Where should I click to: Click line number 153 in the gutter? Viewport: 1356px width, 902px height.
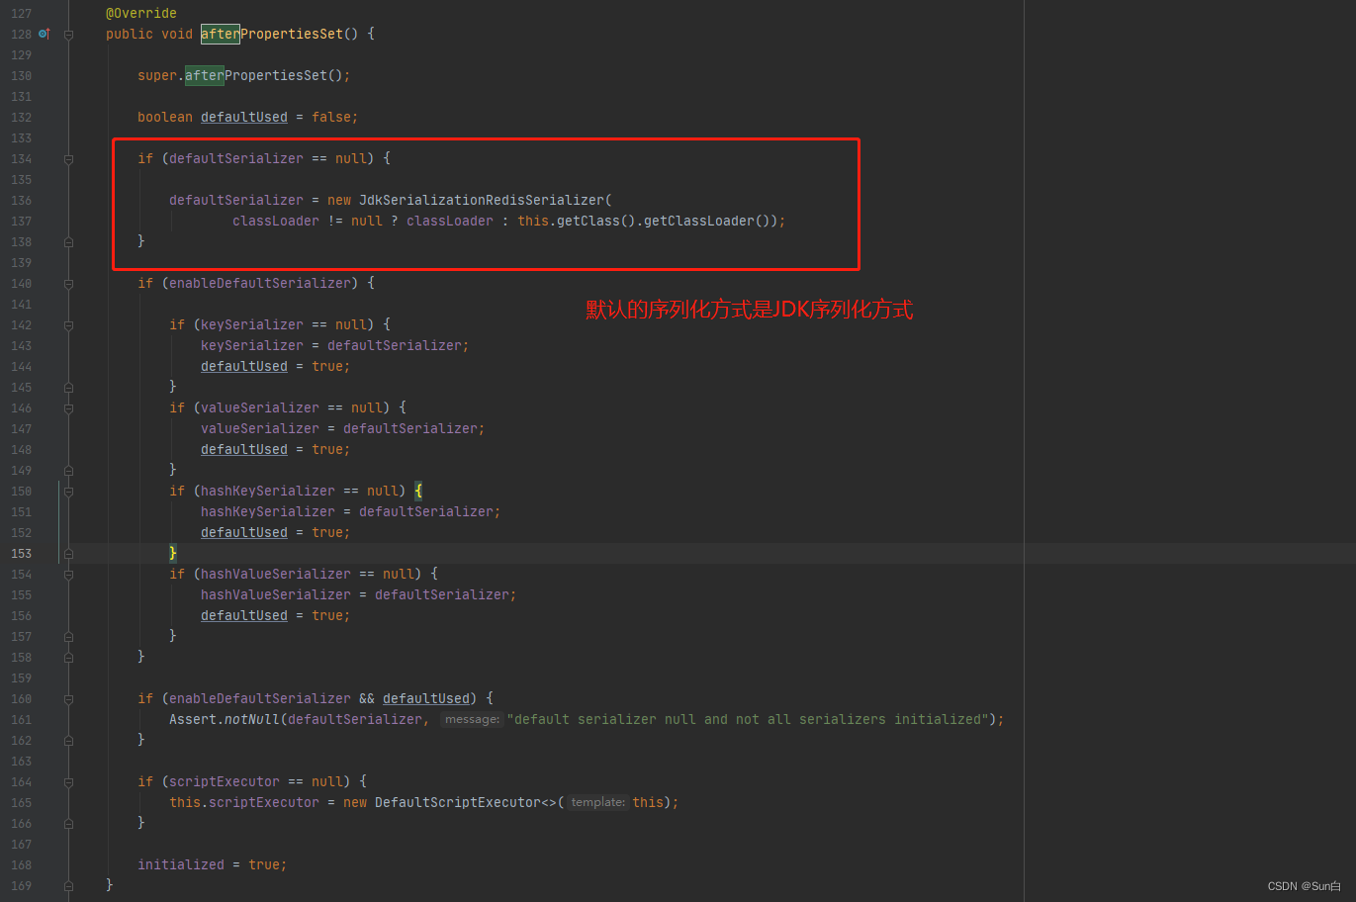tap(22, 554)
